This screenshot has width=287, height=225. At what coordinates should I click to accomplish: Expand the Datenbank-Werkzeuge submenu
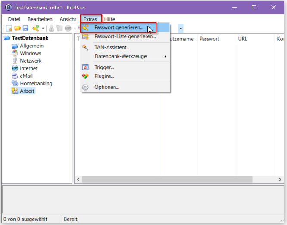pos(125,56)
